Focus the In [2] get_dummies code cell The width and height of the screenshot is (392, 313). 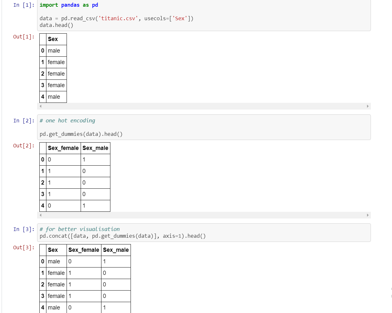[x=204, y=127]
